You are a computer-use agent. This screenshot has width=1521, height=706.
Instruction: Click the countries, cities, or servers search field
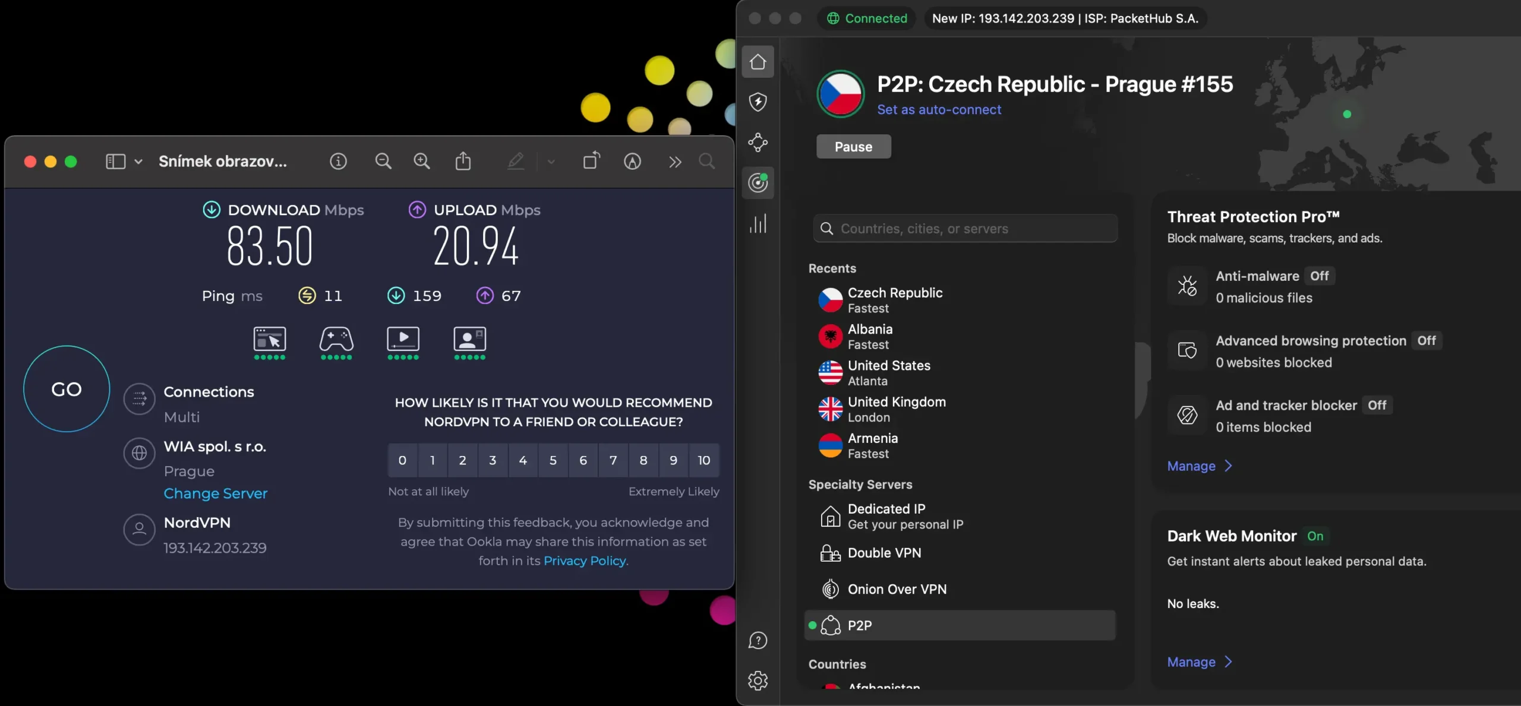click(965, 229)
